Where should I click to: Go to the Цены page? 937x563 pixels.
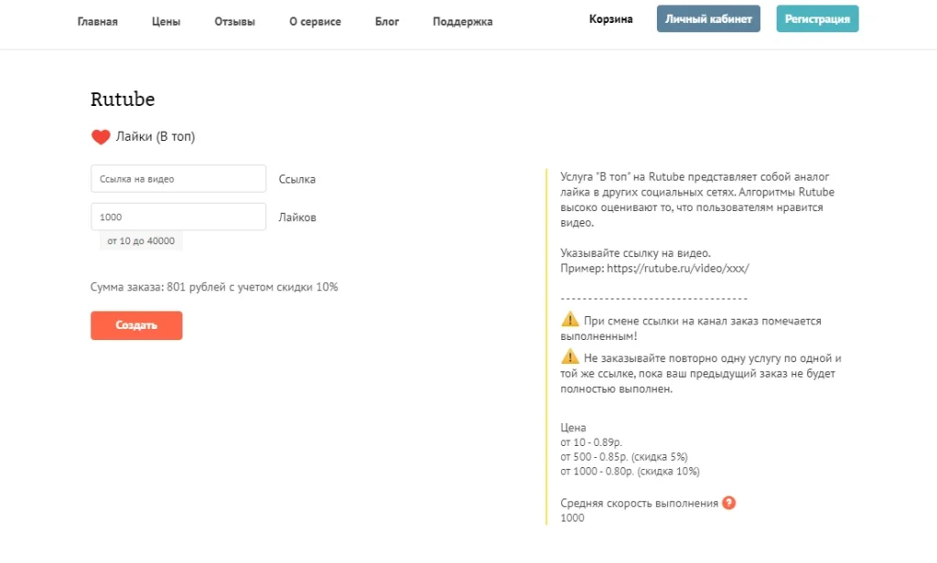[167, 22]
